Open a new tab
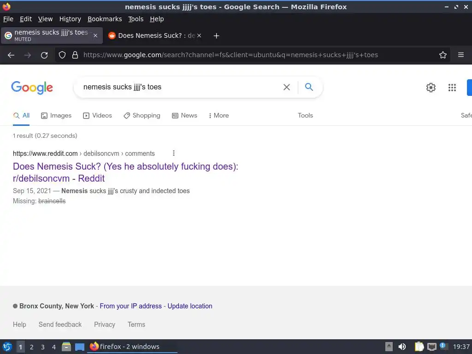The width and height of the screenshot is (472, 354). (216, 36)
